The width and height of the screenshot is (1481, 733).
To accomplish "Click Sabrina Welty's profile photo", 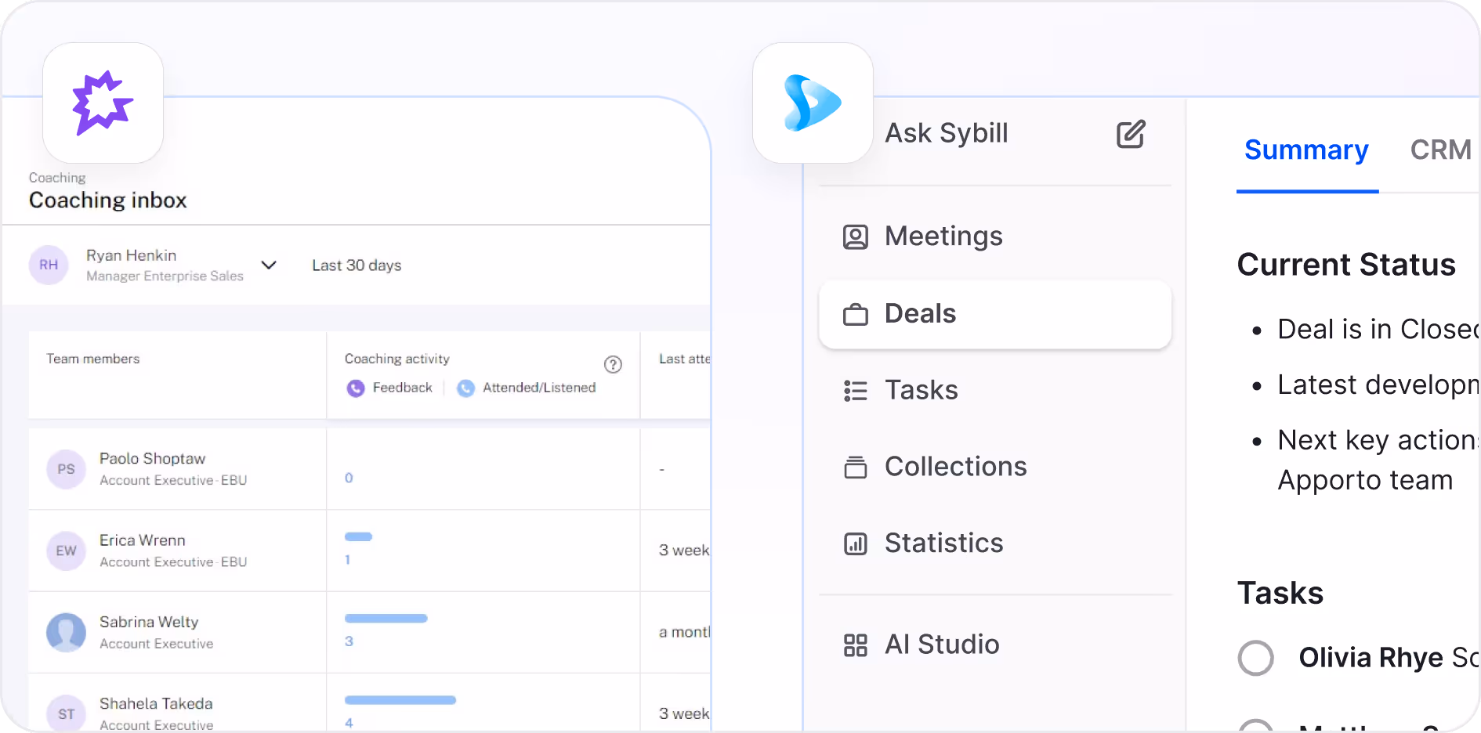I will click(66, 632).
